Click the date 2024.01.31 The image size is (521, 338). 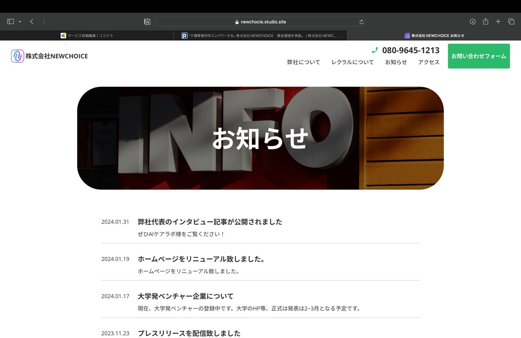[115, 222]
